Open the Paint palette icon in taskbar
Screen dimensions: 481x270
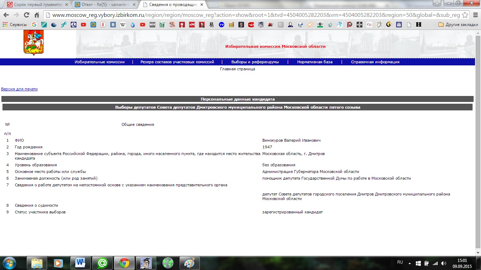click(x=189, y=263)
